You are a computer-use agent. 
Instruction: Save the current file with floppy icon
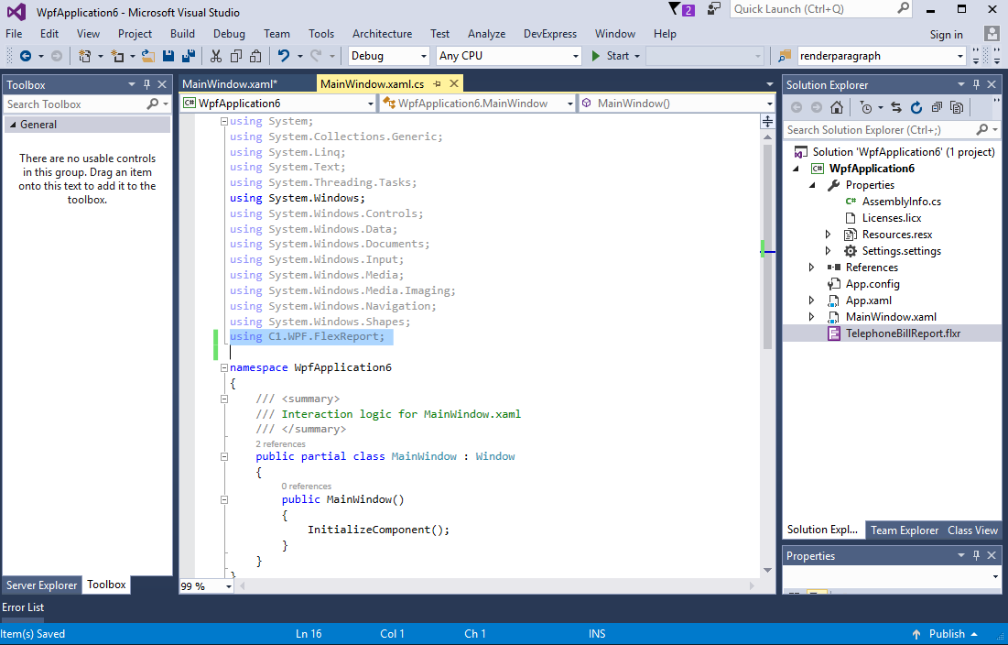click(168, 56)
